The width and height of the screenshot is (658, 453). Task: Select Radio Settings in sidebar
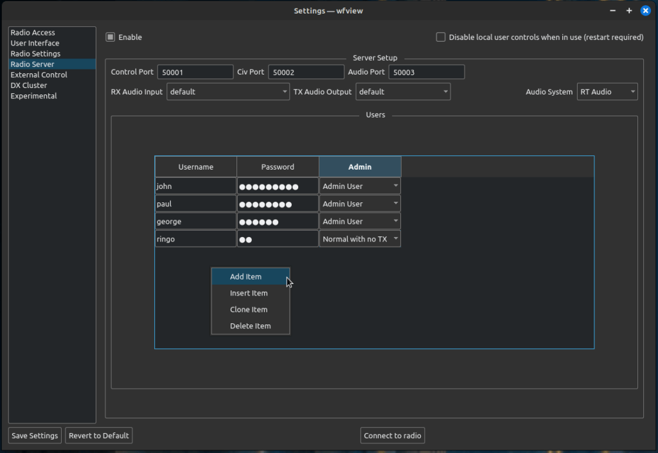coord(52,53)
